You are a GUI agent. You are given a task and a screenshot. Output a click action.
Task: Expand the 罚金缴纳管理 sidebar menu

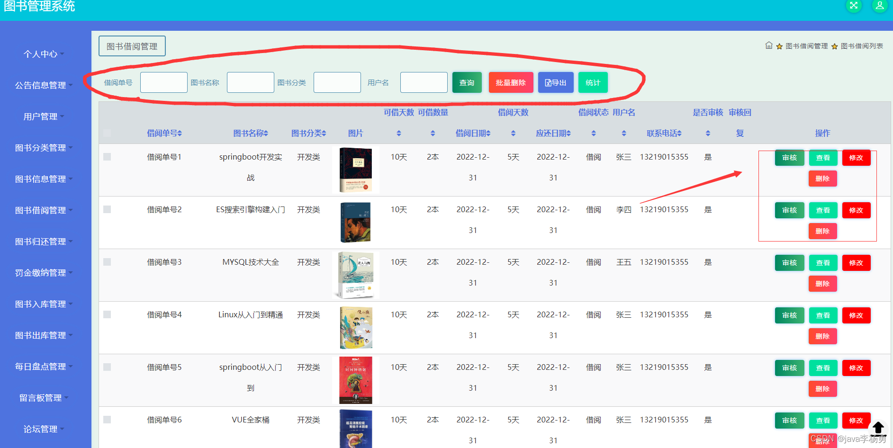click(x=44, y=273)
